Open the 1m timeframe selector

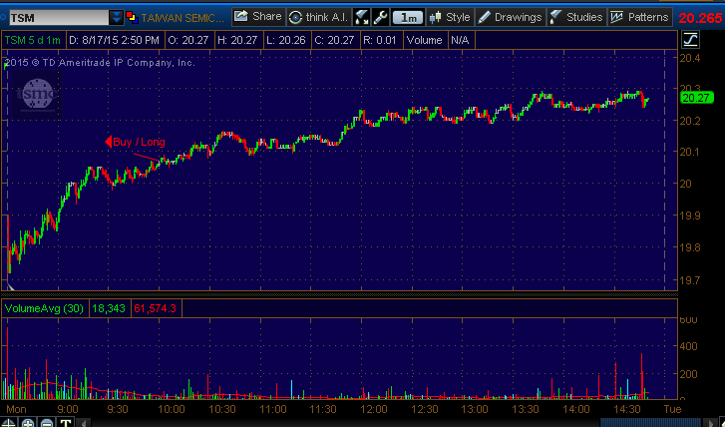pos(408,18)
